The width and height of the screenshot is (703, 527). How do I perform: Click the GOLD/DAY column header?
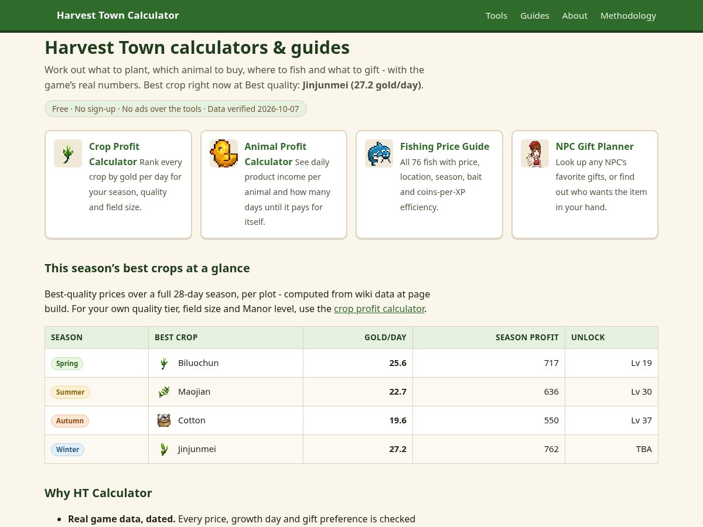[358, 337]
